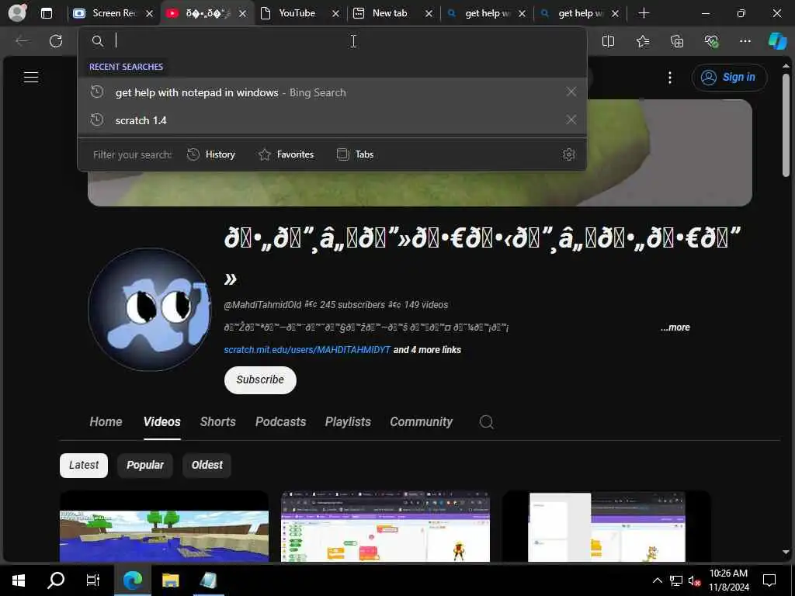Select the scratch 1.4 recent search
This screenshot has height=596, width=795.
(332, 120)
